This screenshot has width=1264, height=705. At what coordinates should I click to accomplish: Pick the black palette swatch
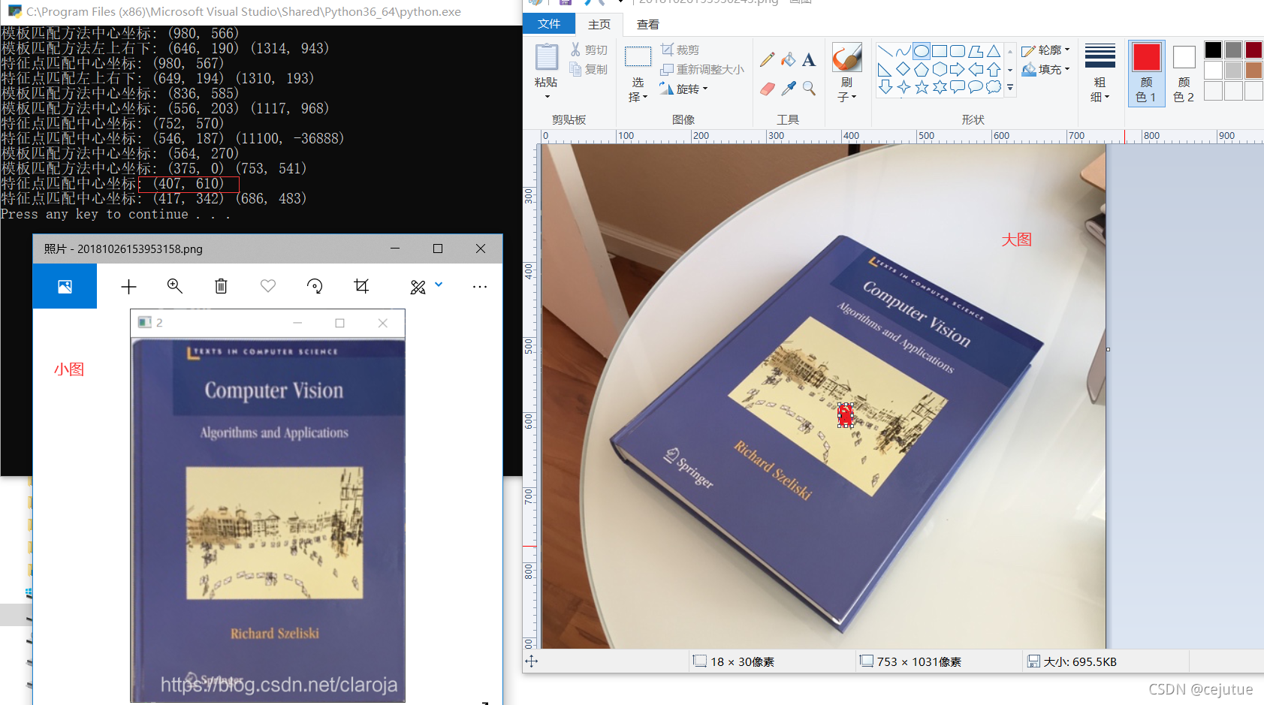(1213, 50)
